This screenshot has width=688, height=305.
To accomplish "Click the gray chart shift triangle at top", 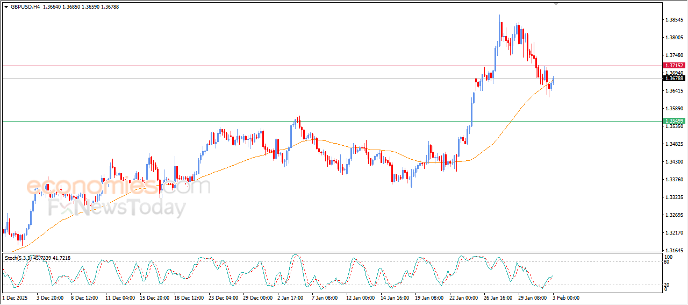I will point(556,4).
